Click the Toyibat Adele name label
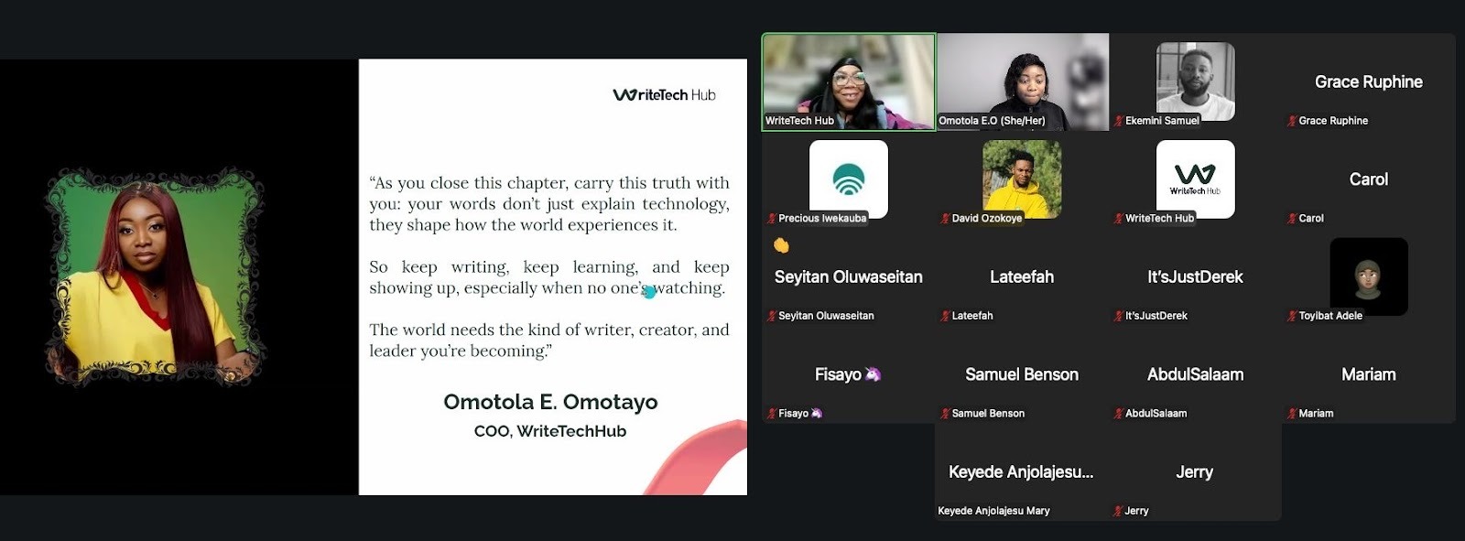 1330,316
